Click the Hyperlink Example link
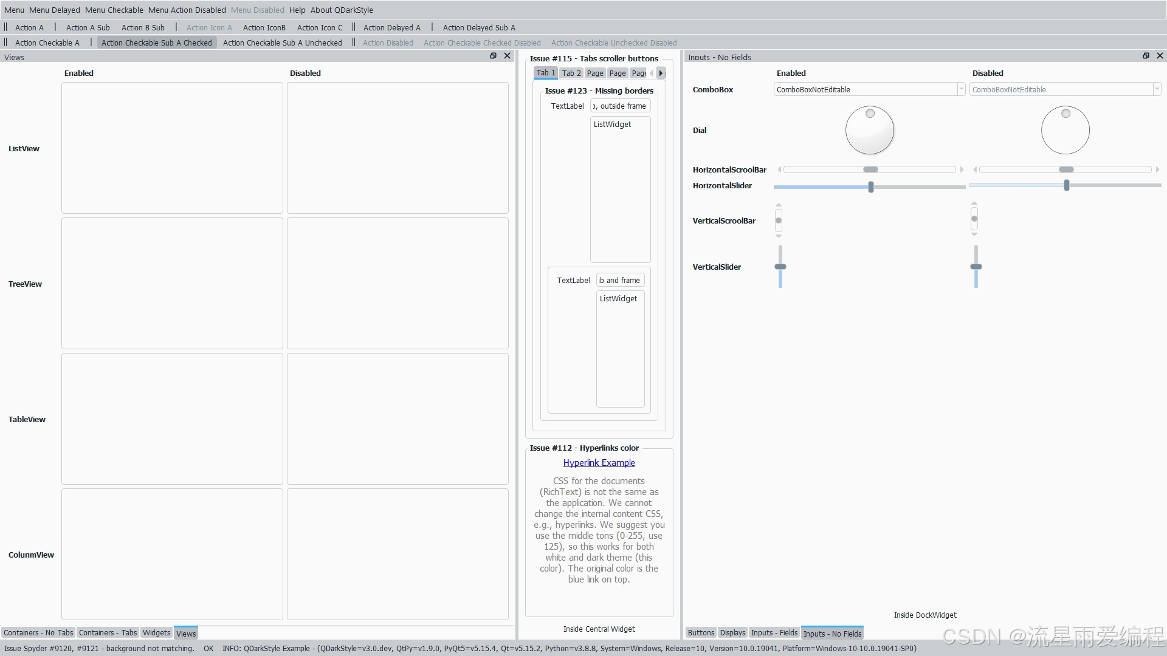 599,463
